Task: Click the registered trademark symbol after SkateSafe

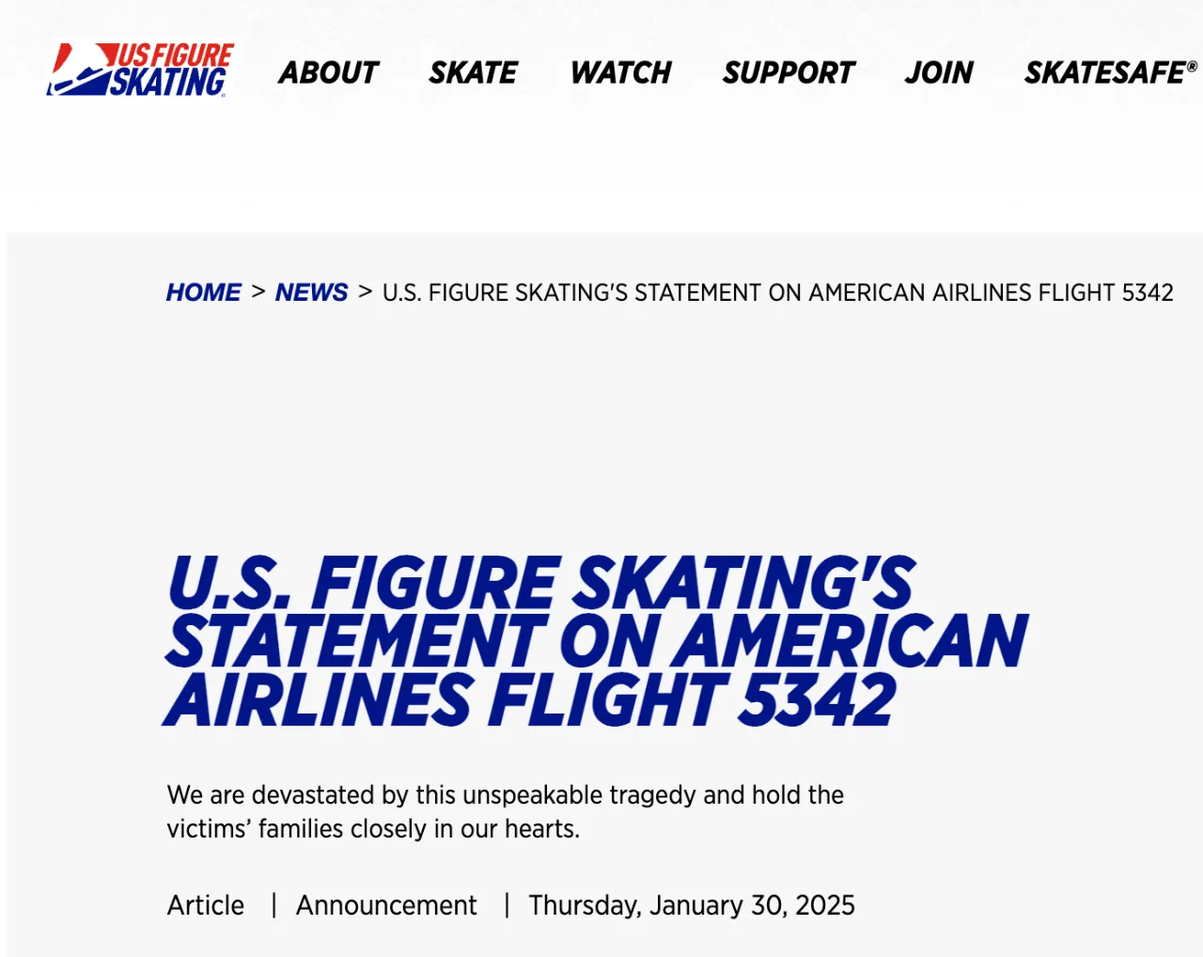Action: pos(1192,66)
